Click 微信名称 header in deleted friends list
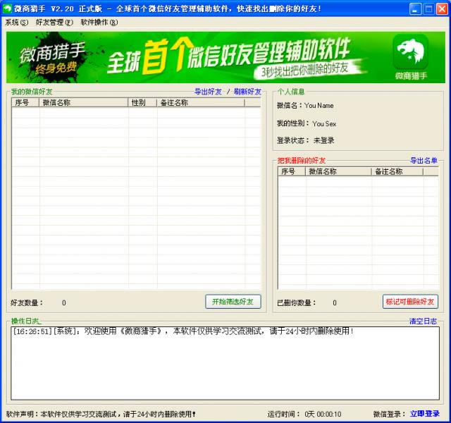 [x=338, y=172]
